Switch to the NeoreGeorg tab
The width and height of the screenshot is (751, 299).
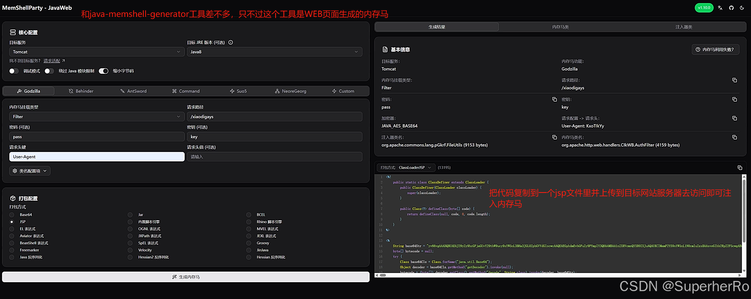tap(291, 91)
